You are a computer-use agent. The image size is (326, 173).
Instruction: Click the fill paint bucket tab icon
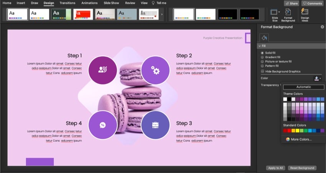264,37
